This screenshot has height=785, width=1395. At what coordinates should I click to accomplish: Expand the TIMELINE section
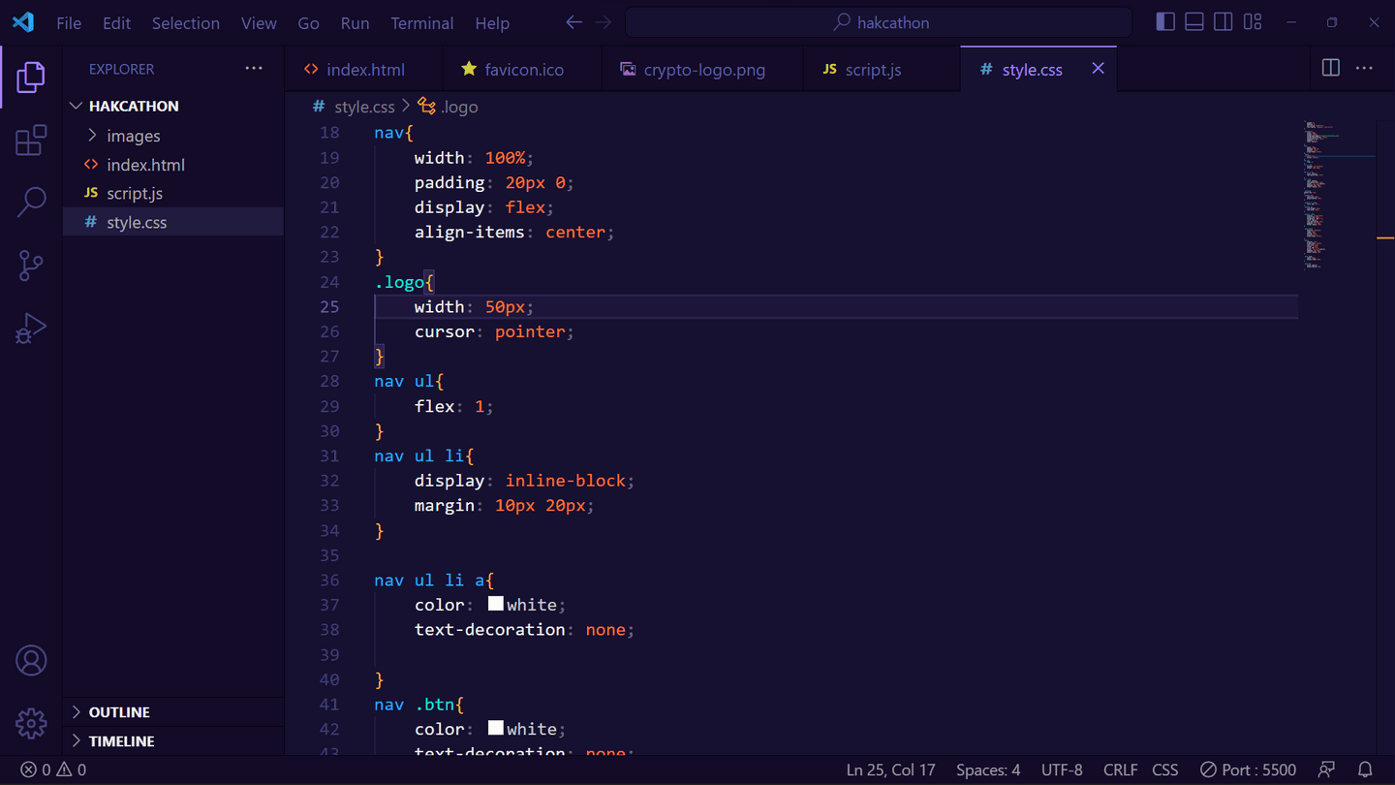[x=173, y=741]
